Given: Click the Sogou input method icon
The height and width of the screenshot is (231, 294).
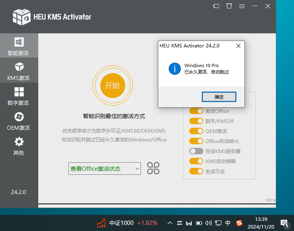Looking at the screenshot, I should [239, 223].
